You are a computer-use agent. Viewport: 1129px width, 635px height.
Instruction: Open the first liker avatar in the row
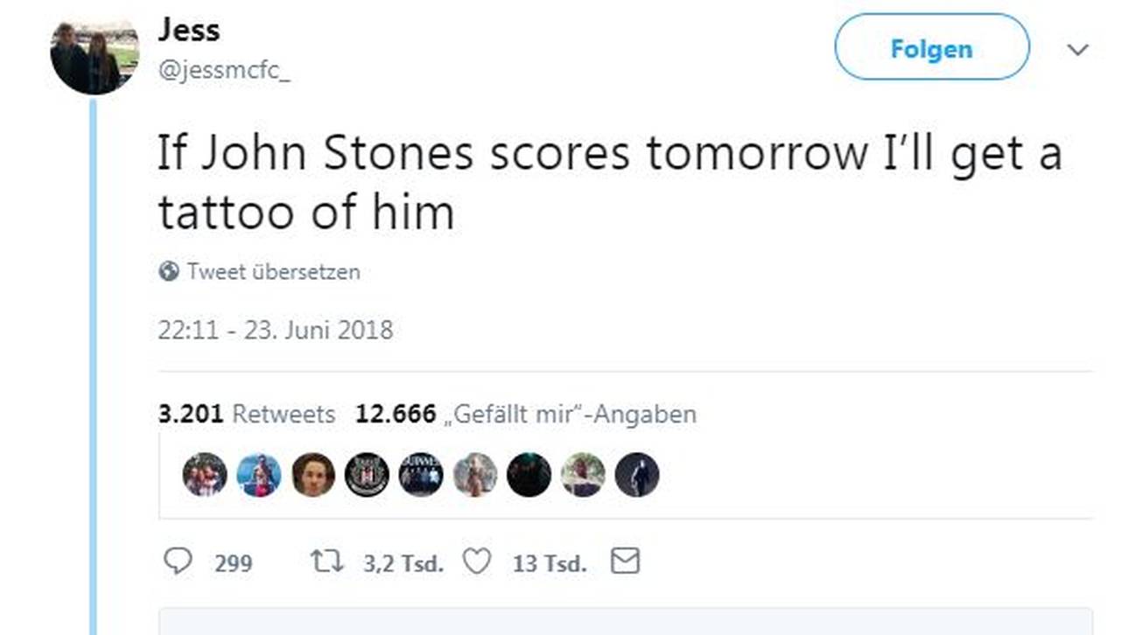(205, 475)
